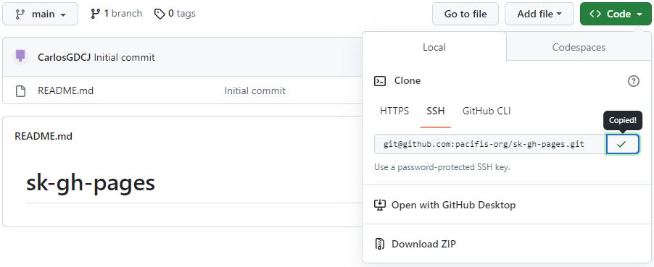View the 1 branch link
Image resolution: width=654 pixels, height=267 pixels.
[116, 14]
